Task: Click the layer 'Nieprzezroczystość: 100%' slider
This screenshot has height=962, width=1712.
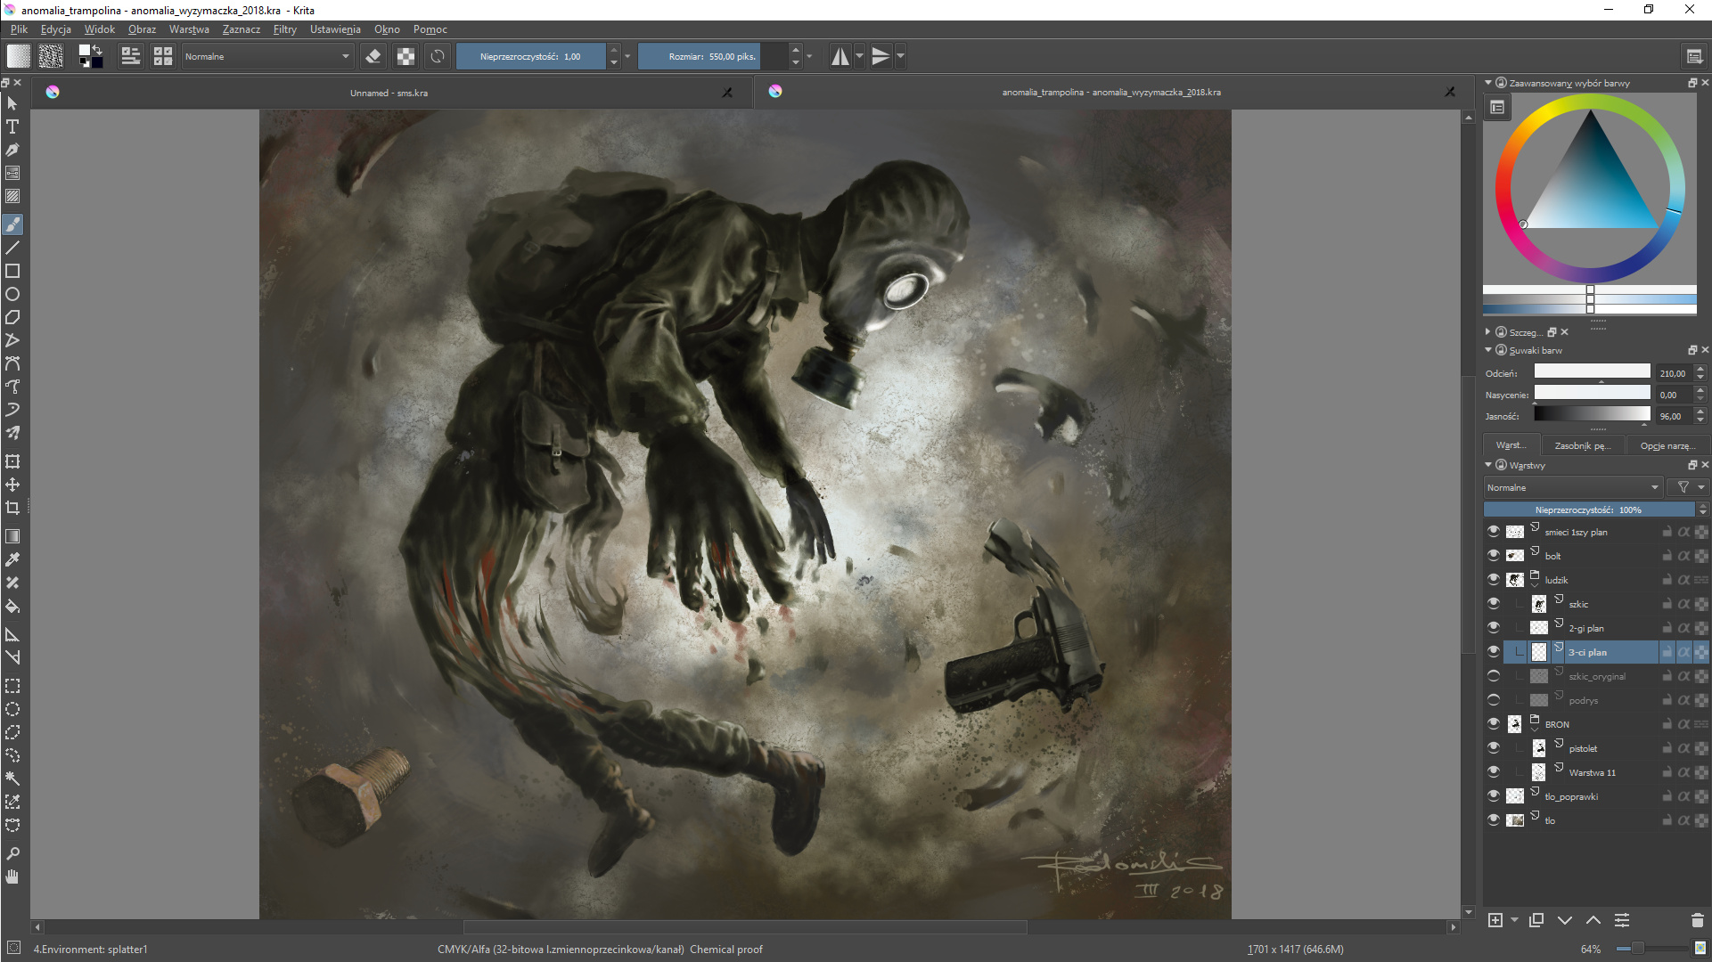Action: (1589, 510)
